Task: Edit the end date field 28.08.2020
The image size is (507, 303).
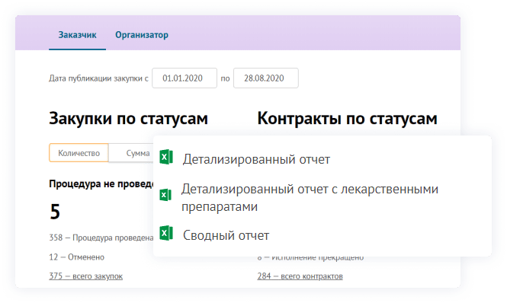Action: pyautogui.click(x=266, y=78)
